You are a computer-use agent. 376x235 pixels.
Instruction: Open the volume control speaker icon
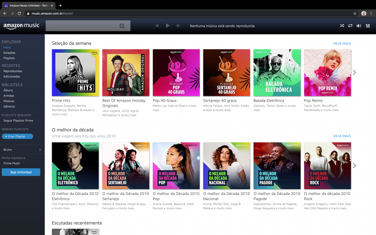coord(359,26)
